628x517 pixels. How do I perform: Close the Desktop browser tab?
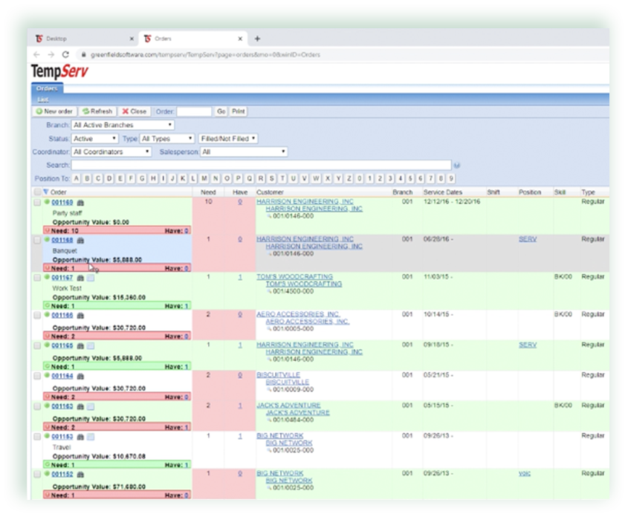tap(132, 39)
